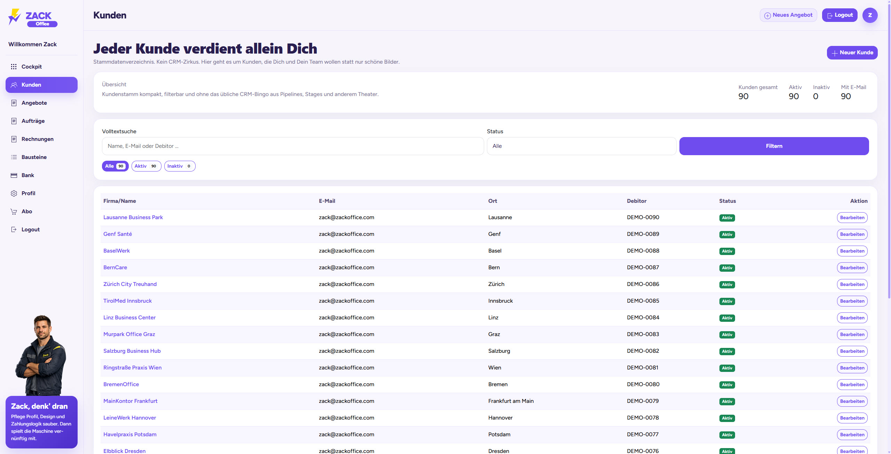Viewport: 891px width, 454px height.
Task: Toggle the Aktiv 90 filter chip
Action: tap(146, 166)
